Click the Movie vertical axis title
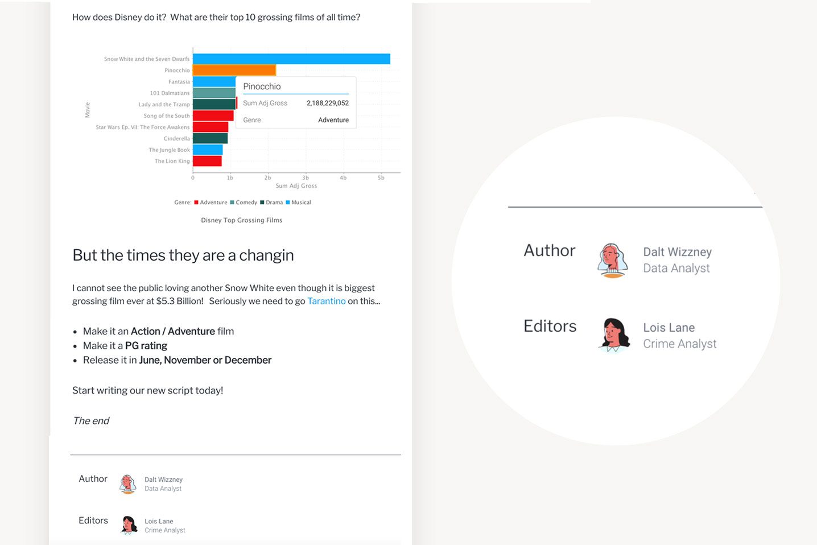This screenshot has height=545, width=817. click(87, 110)
